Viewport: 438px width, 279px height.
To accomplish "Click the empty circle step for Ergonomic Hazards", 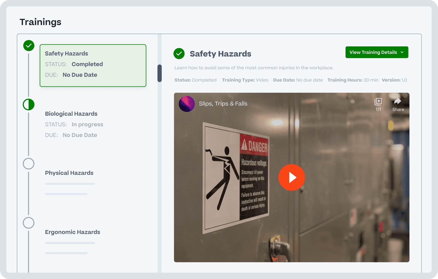I will 29,223.
